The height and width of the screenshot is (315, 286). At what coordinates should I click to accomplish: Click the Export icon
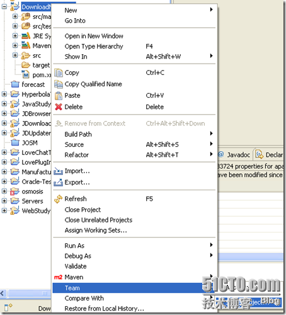(x=58, y=183)
